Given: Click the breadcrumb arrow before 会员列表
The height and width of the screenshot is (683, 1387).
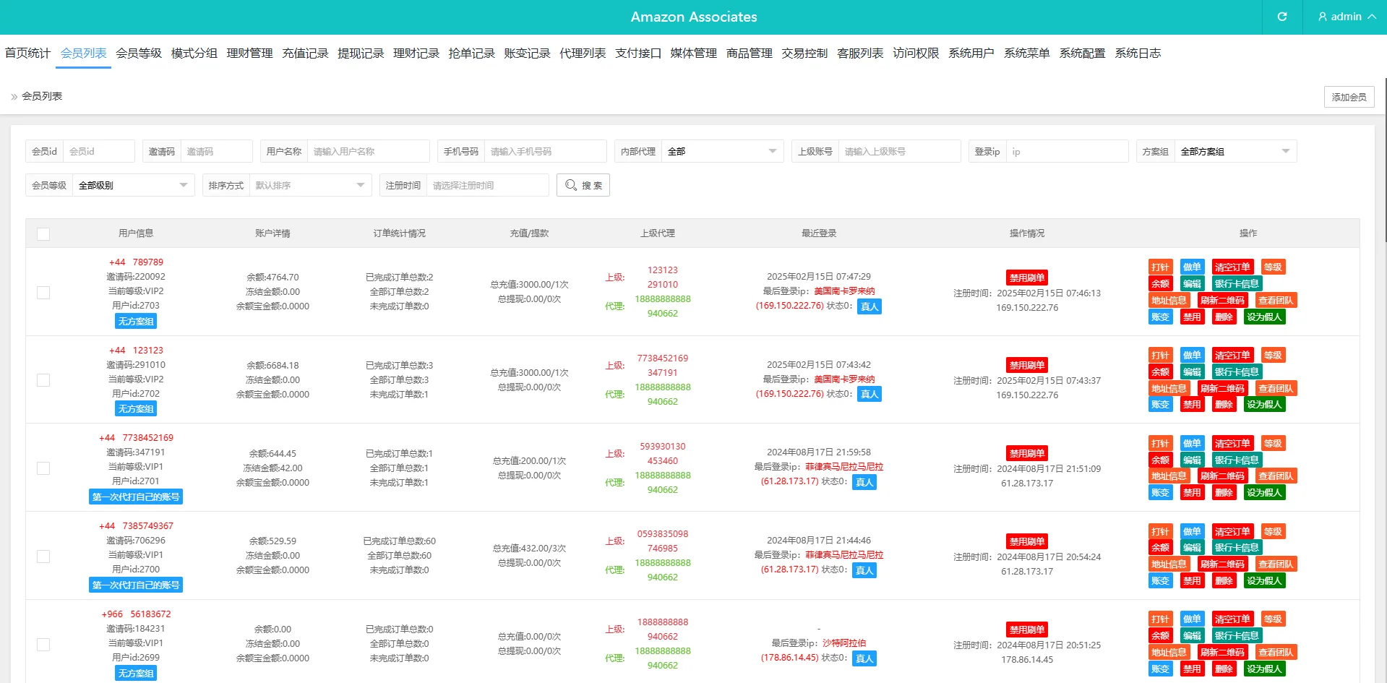Looking at the screenshot, I should pyautogui.click(x=14, y=97).
